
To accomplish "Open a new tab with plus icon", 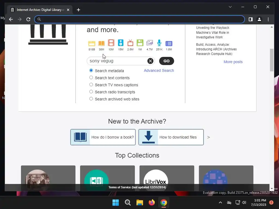I will click(x=78, y=10).
